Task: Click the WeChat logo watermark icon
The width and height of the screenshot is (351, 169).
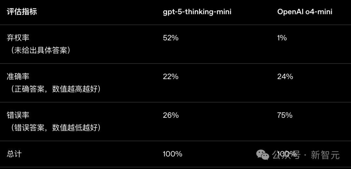Action: point(262,155)
